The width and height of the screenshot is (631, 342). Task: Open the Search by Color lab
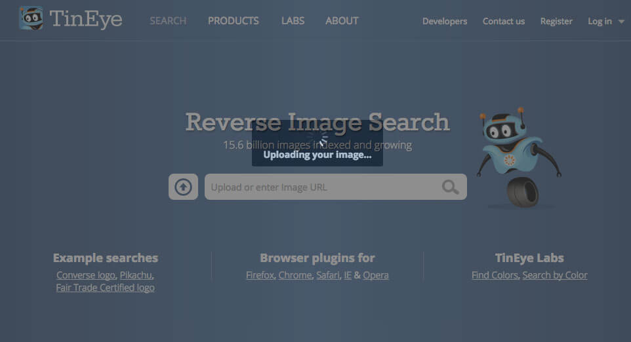(x=555, y=275)
